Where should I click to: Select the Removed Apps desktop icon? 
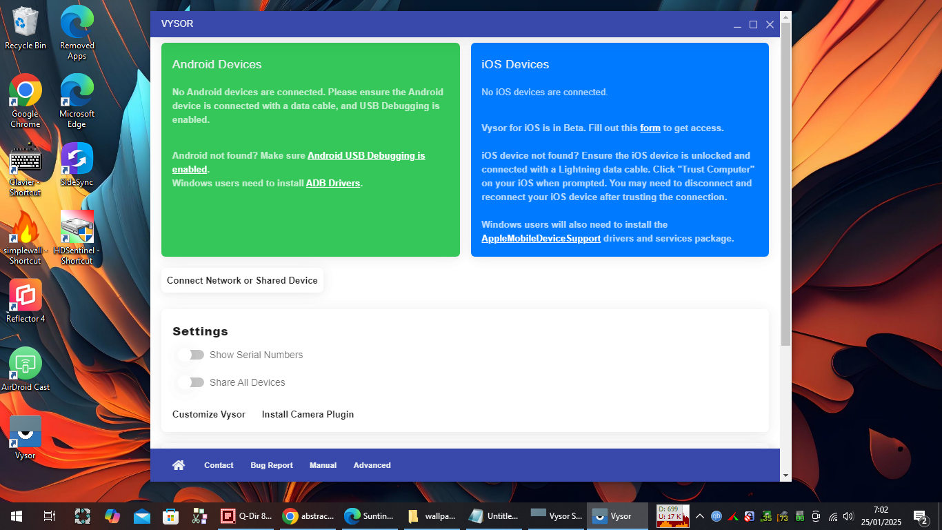[77, 33]
